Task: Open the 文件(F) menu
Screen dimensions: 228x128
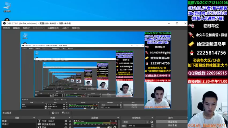Action: [6, 28]
